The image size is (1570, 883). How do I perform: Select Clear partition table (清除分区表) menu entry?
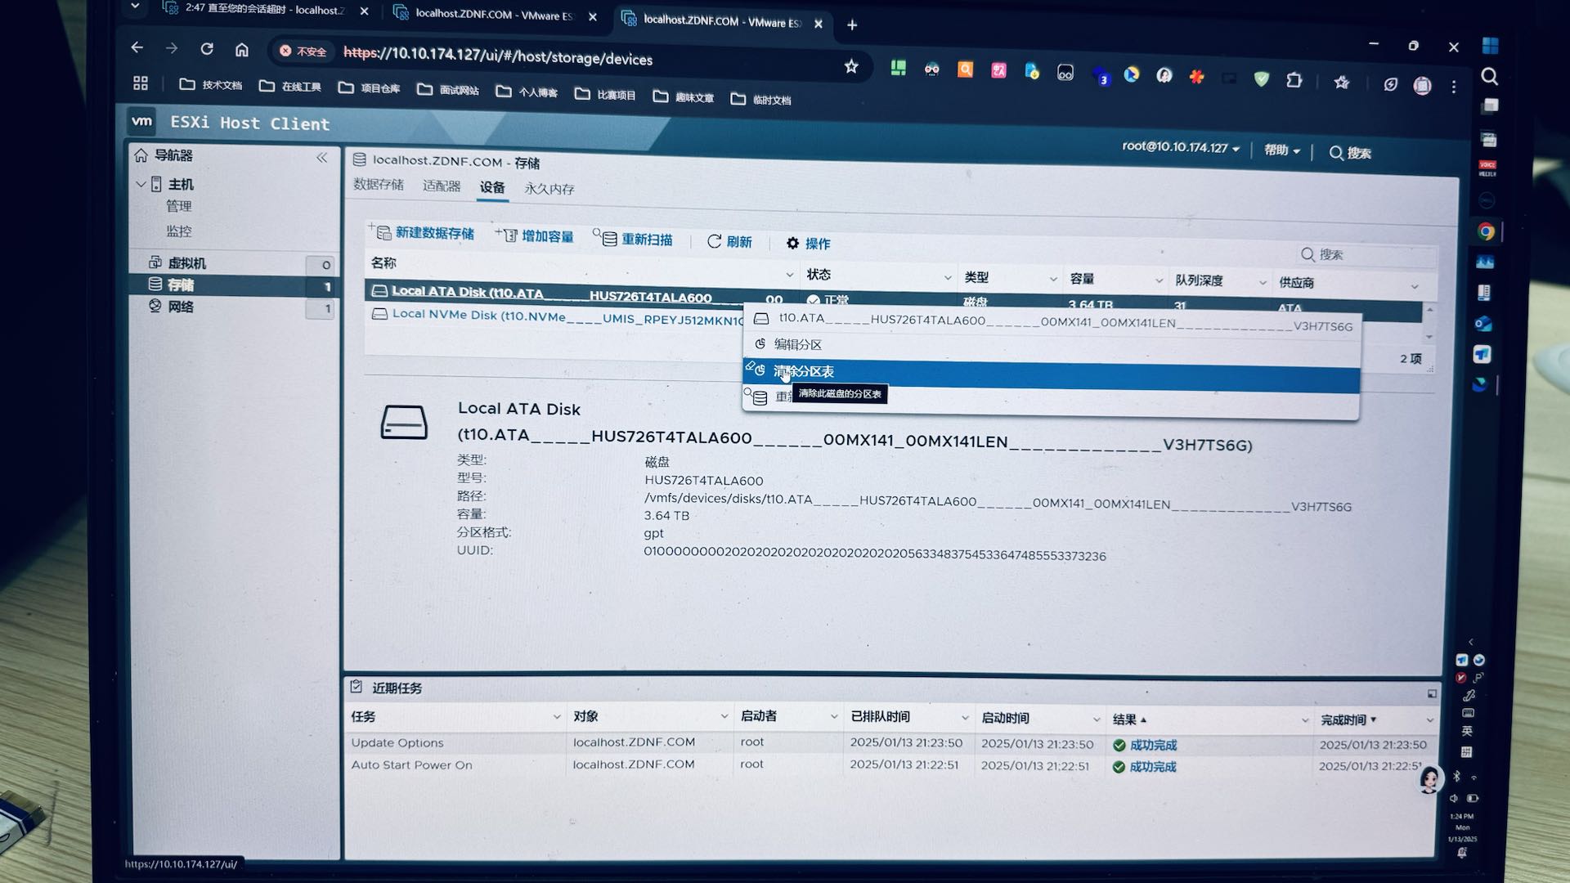coord(804,372)
